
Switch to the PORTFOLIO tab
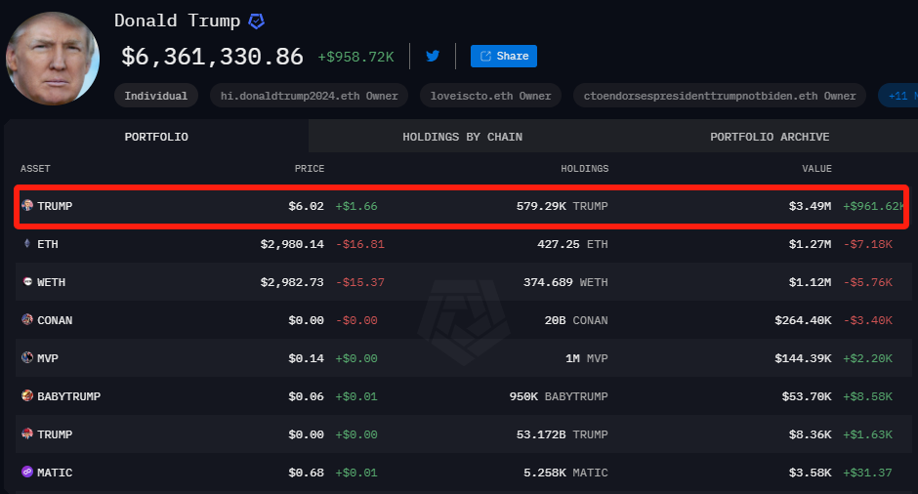156,137
